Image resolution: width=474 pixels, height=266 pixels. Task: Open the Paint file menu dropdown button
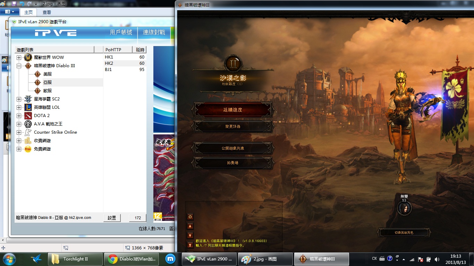point(10,12)
